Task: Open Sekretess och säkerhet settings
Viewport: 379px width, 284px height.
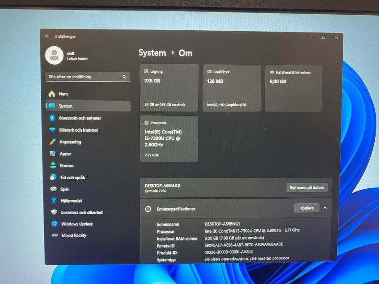Action: 89,212
